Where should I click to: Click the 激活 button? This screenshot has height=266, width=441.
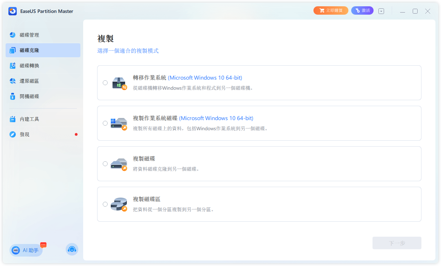click(x=362, y=10)
